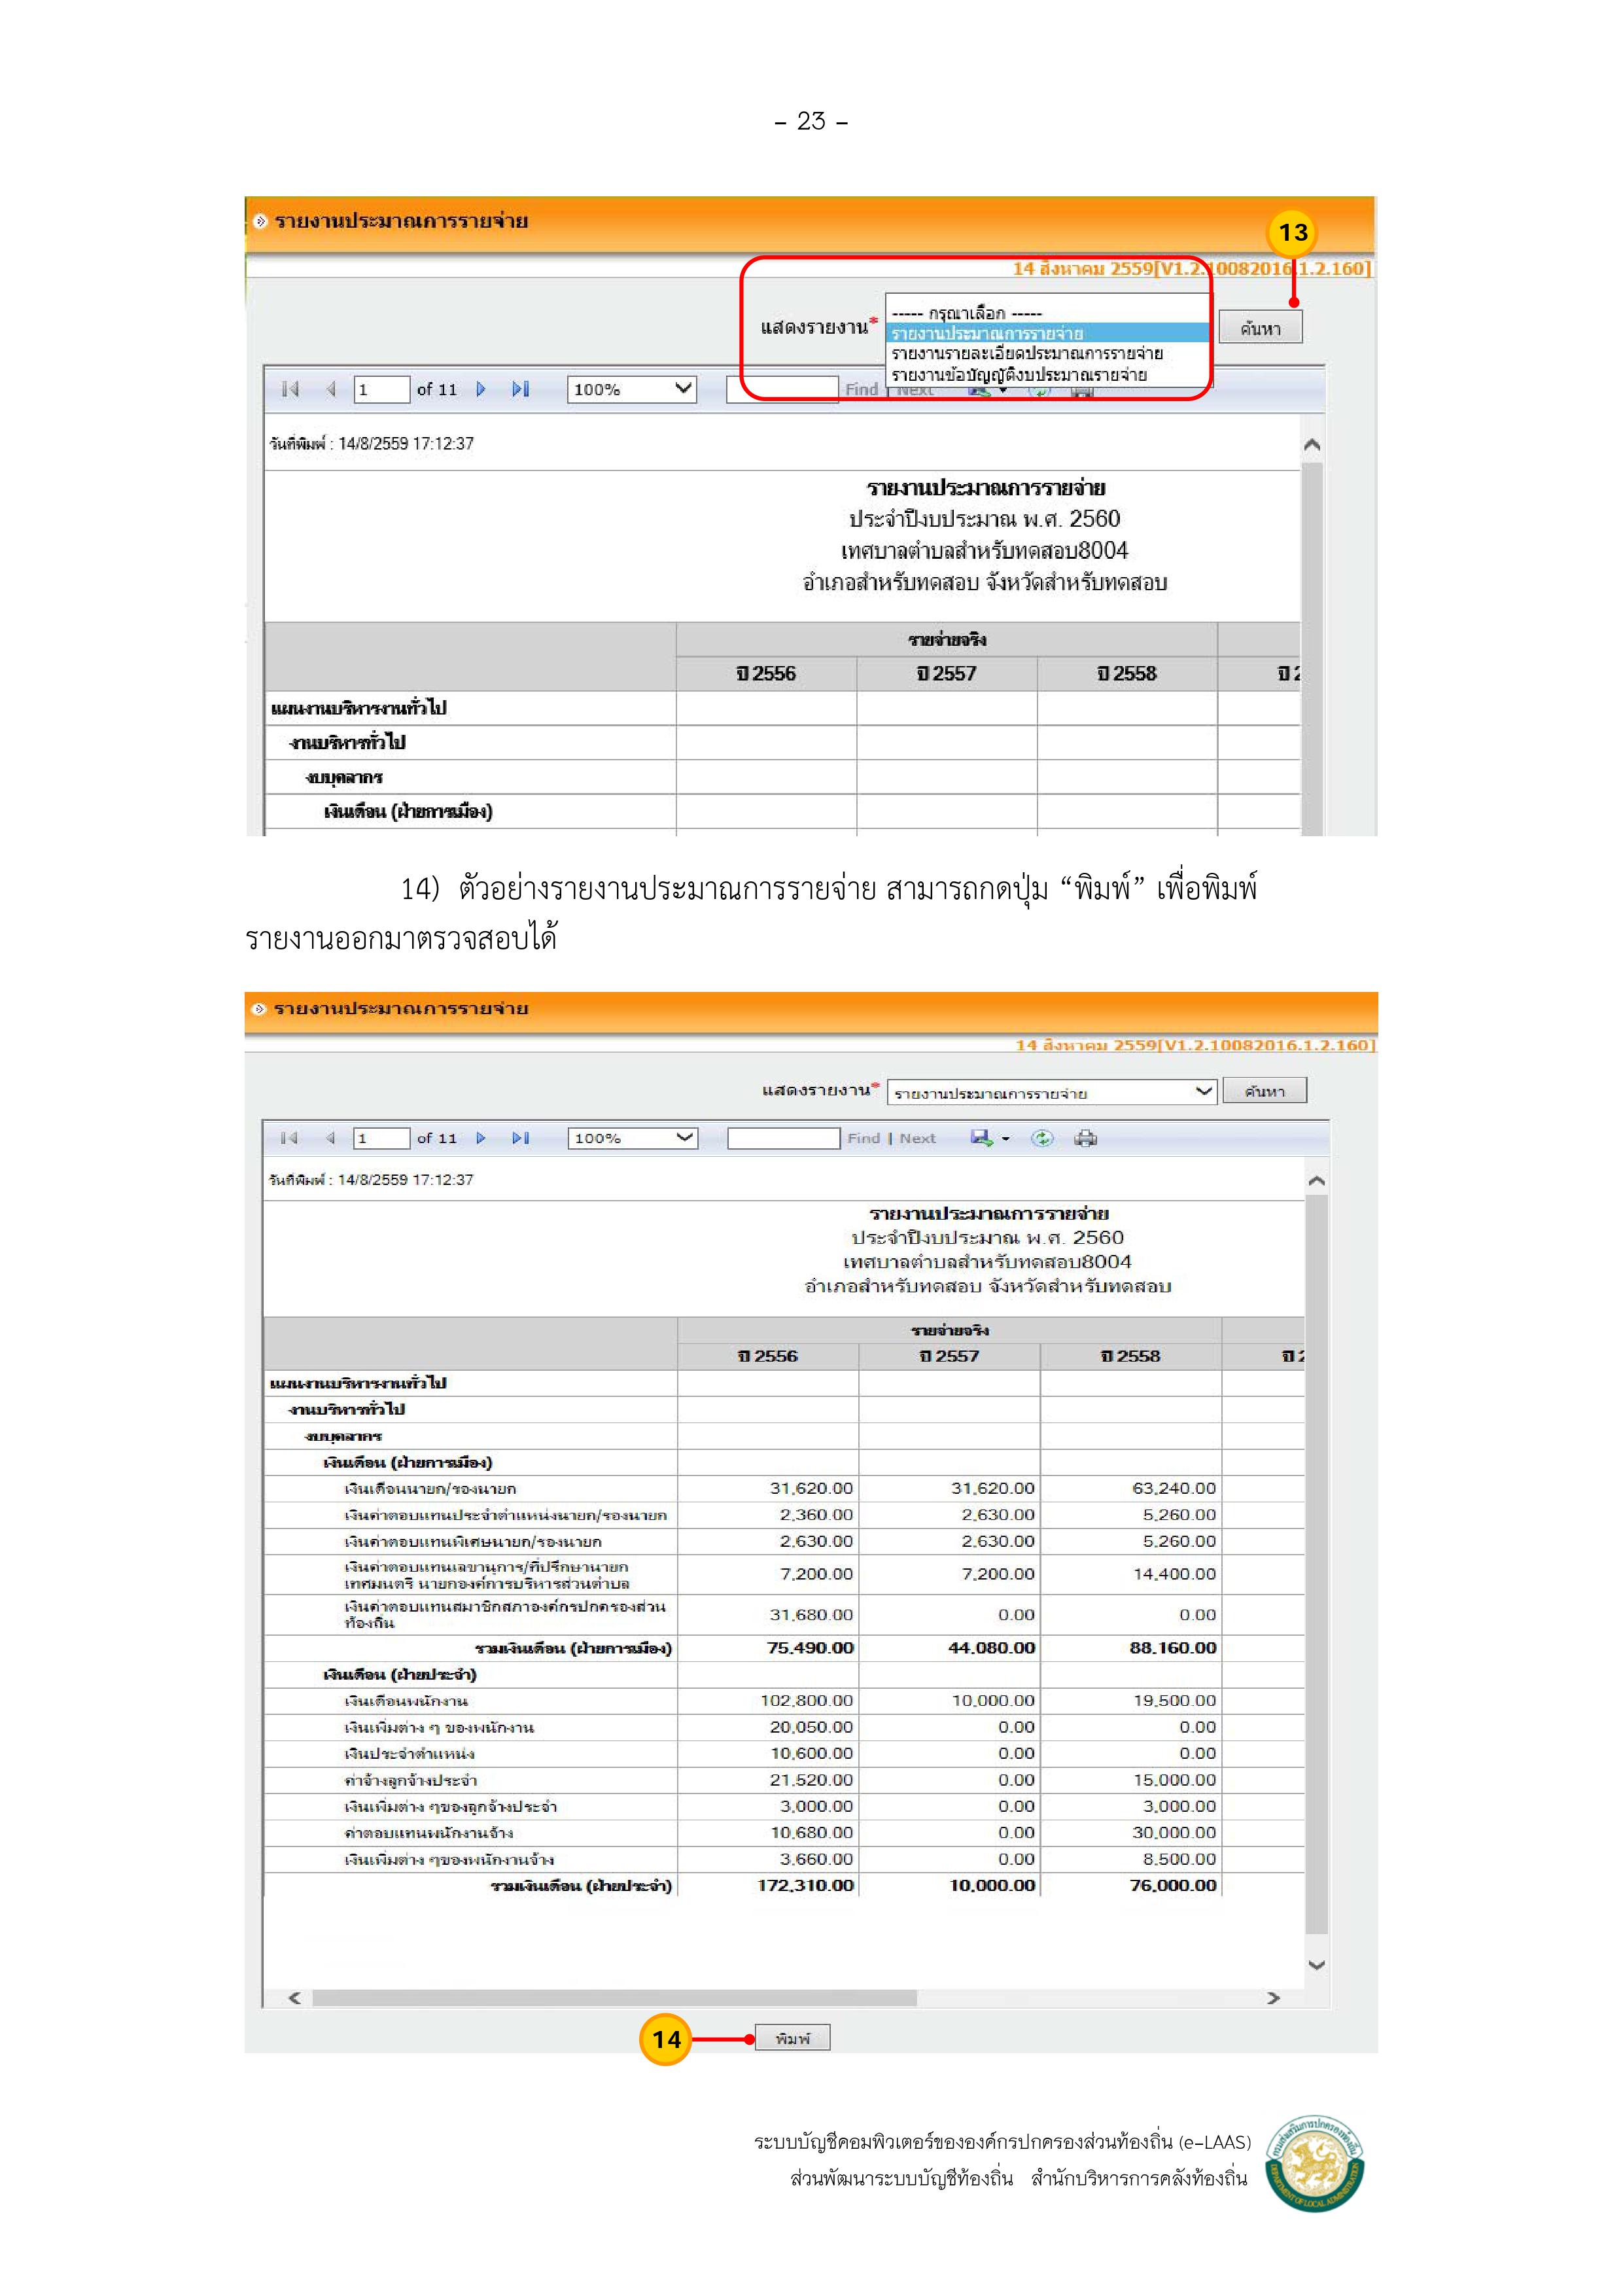Open the 100% zoom dropdown in lower viewer
Image resolution: width=1623 pixels, height=2296 pixels.
tap(632, 1138)
